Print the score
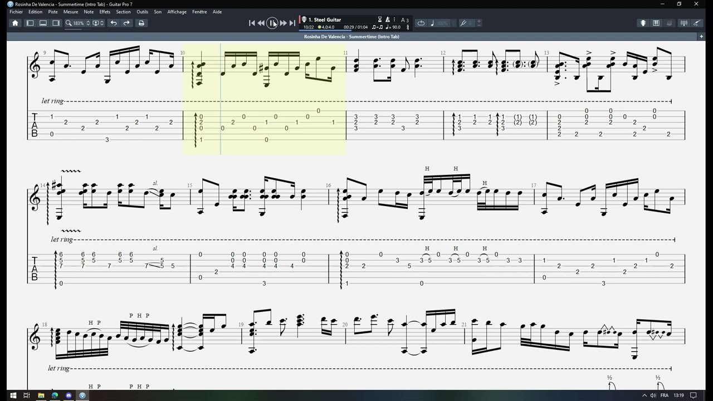 [x=141, y=23]
